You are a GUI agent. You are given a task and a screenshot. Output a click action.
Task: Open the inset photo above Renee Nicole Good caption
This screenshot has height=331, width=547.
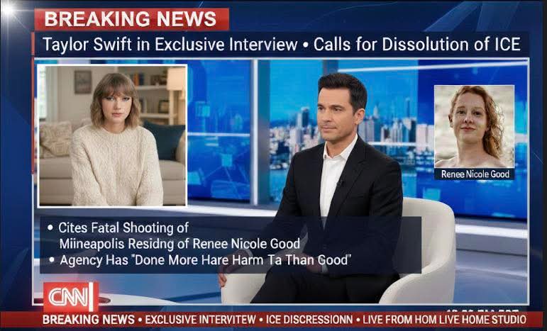pyautogui.click(x=474, y=125)
